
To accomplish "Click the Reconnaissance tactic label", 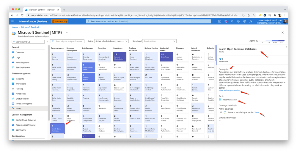I will click(230, 100).
